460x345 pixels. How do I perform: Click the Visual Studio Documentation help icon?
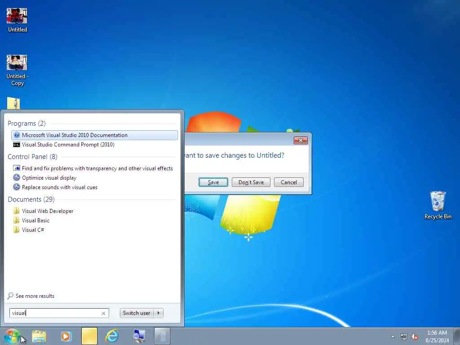tap(17, 135)
